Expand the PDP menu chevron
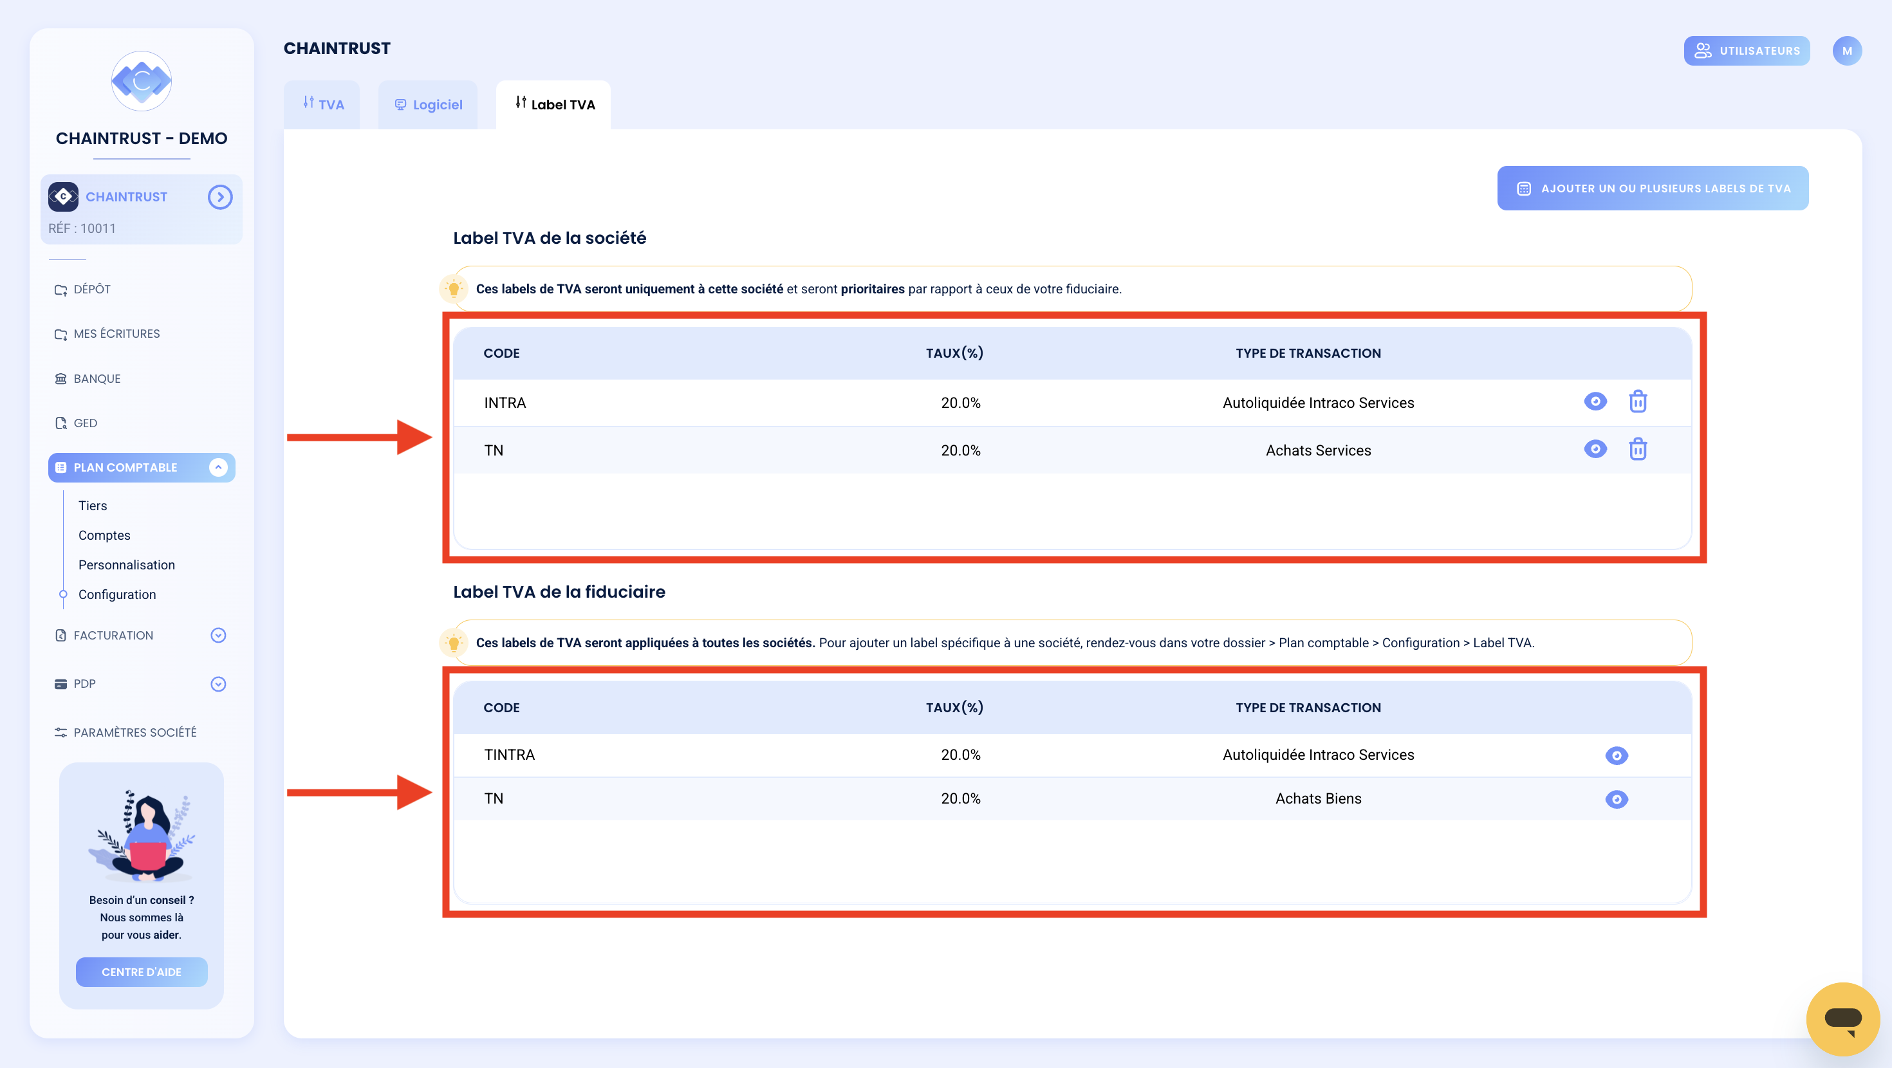Screen dimensions: 1892x1068 pos(218,684)
